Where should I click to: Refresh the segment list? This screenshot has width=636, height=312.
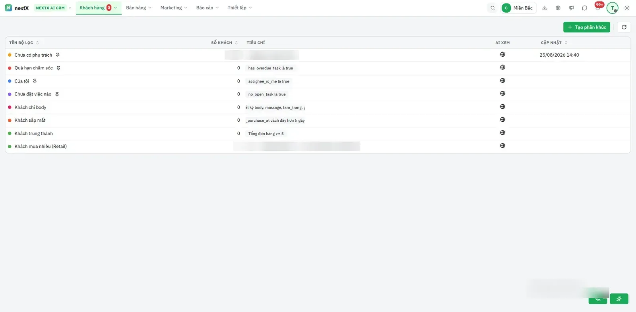click(x=624, y=27)
